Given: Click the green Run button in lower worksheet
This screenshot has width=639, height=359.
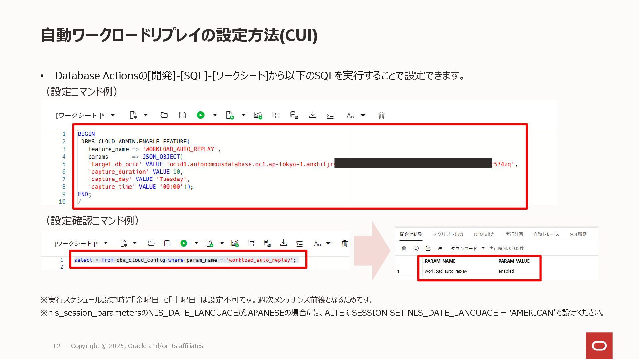Looking at the screenshot, I should 184,243.
